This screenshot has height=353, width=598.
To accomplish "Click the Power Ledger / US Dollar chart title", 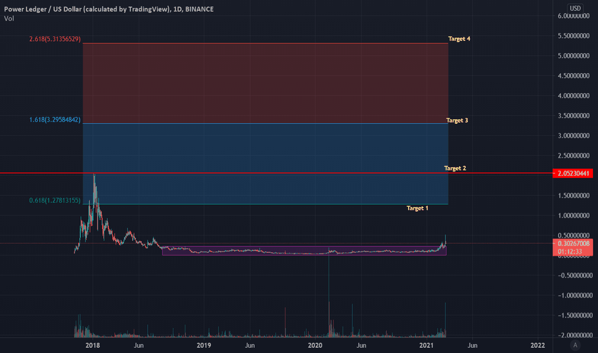I will tap(108, 9).
